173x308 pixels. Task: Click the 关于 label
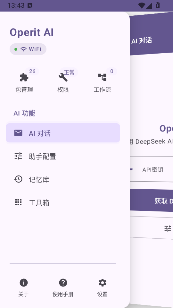(x=23, y=294)
